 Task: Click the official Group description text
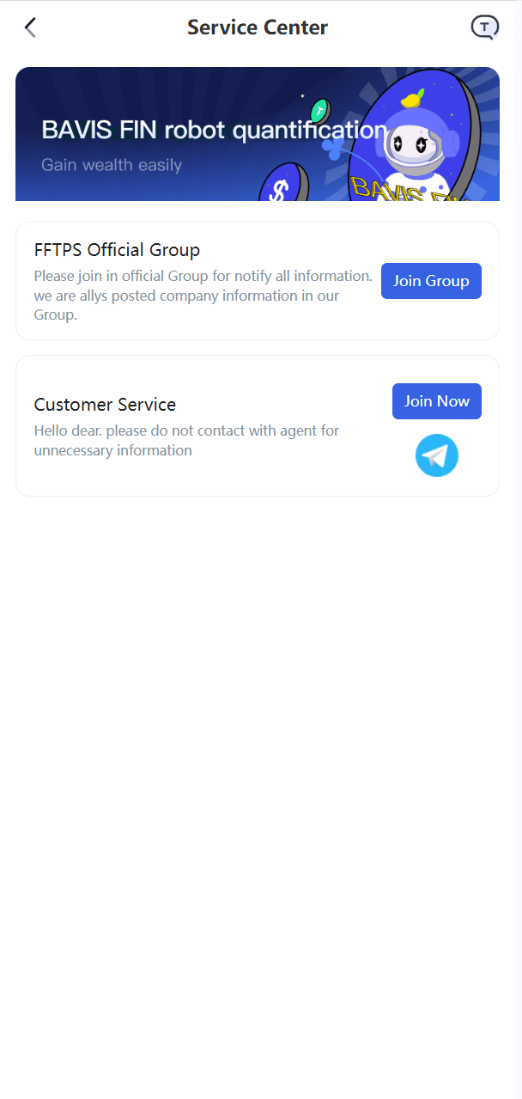pos(203,296)
